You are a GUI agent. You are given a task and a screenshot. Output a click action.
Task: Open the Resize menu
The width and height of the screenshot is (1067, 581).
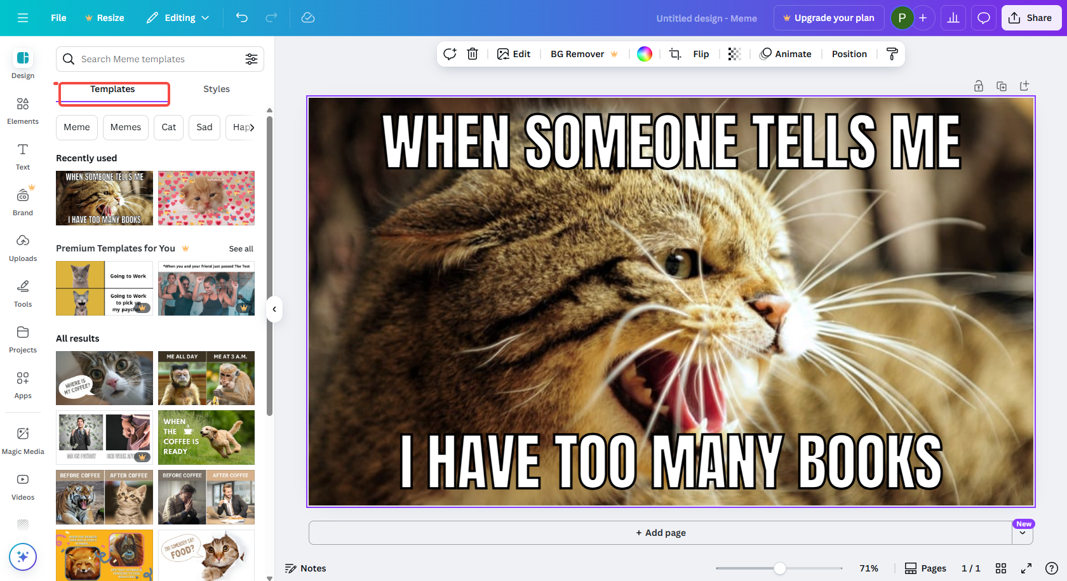pyautogui.click(x=105, y=18)
